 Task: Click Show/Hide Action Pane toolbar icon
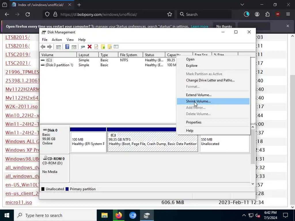point(74,47)
